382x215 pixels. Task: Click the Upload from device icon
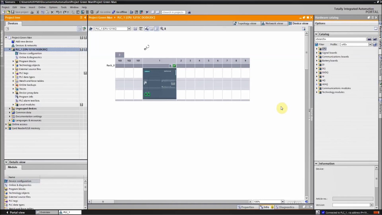[x=82, y=12]
